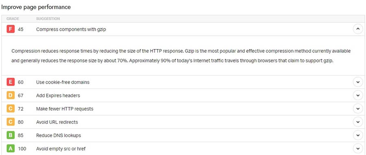Expand the Avoid URL redirects chevron
Viewport: 366px width, 155px height.
coord(358,122)
